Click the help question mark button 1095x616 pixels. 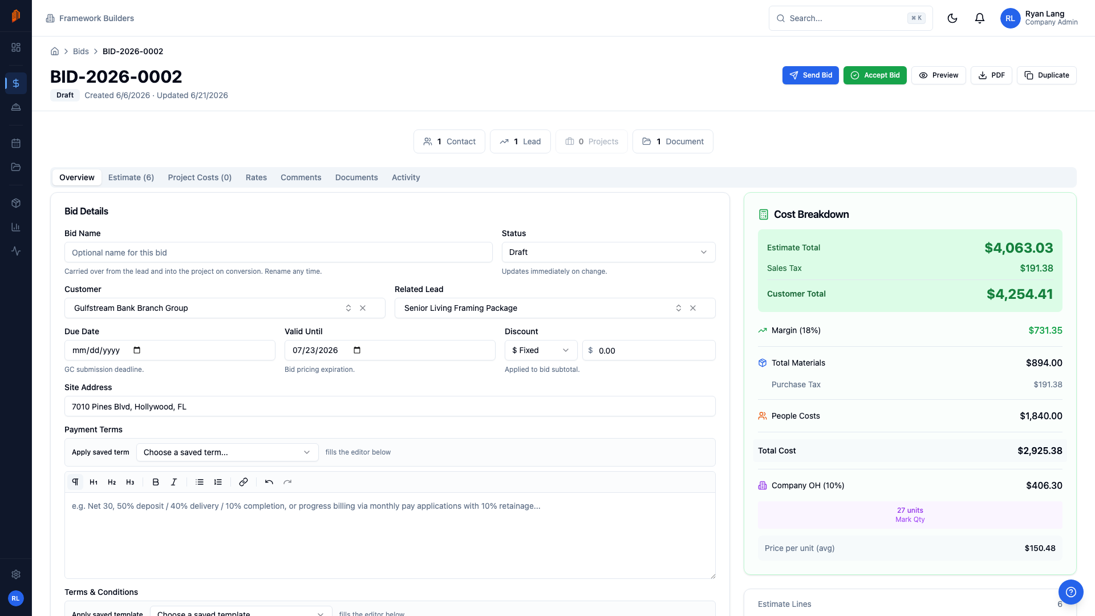[x=1070, y=592]
